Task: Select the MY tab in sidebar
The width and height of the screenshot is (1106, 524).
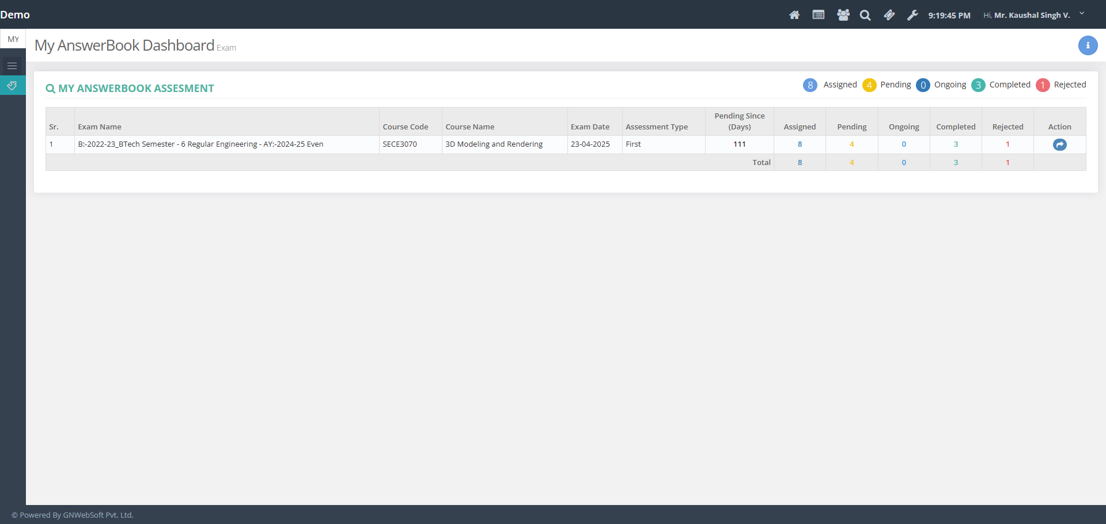Action: tap(13, 39)
